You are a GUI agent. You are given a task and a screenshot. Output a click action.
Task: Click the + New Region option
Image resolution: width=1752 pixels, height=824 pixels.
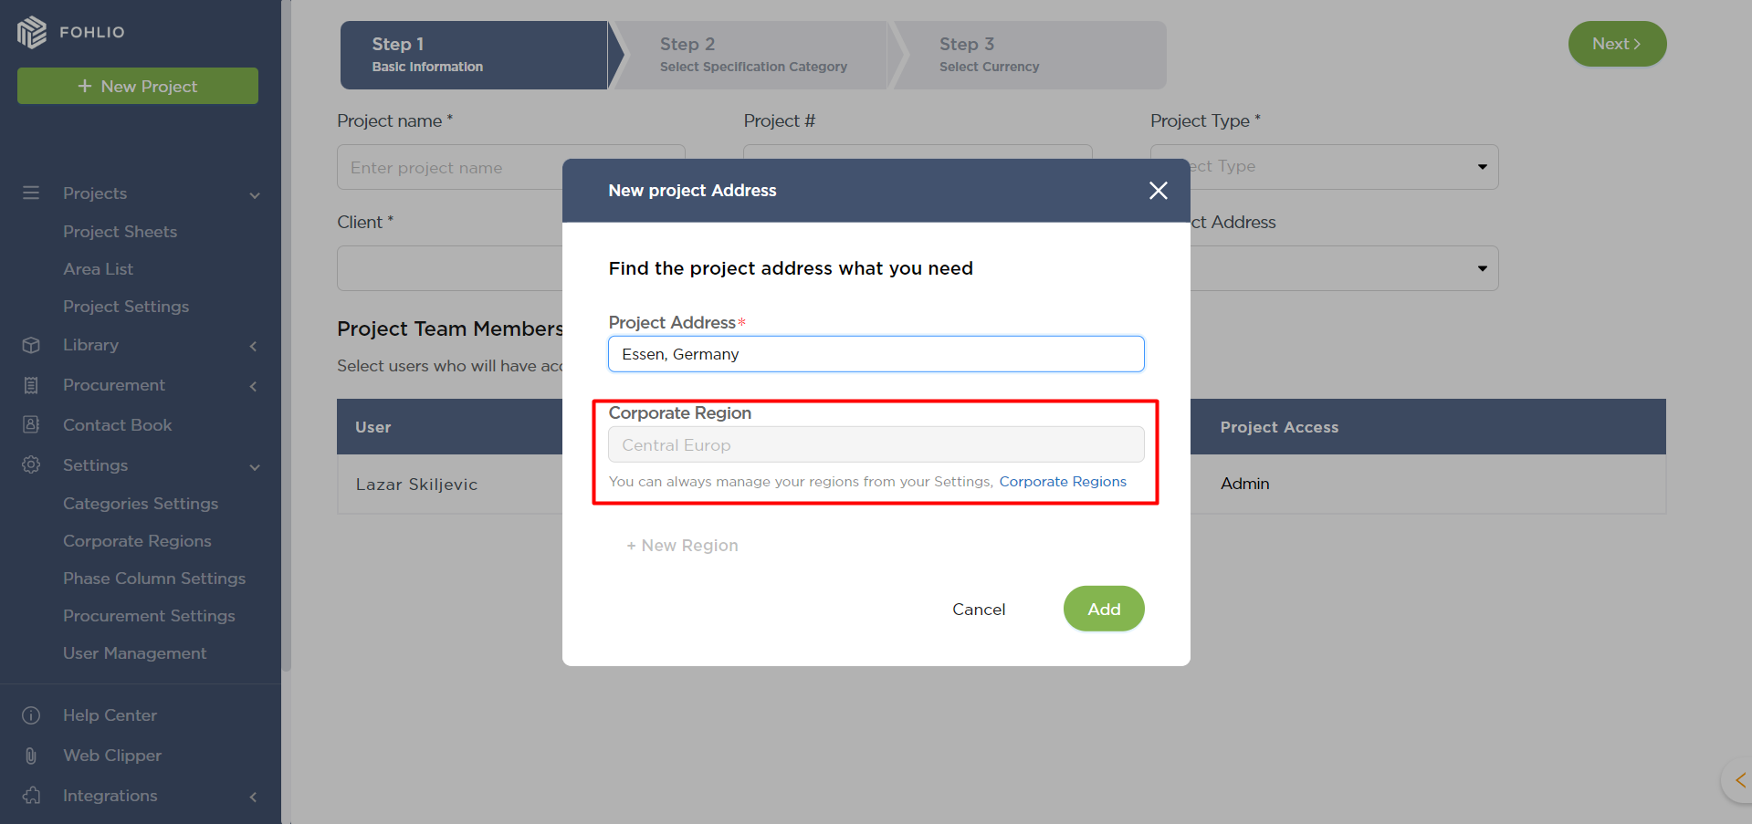(x=682, y=546)
